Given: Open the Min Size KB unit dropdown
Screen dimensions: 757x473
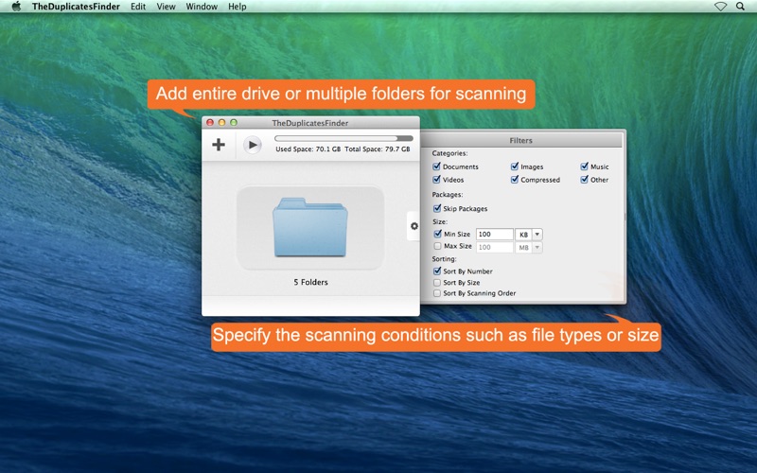Looking at the screenshot, I should click(529, 235).
